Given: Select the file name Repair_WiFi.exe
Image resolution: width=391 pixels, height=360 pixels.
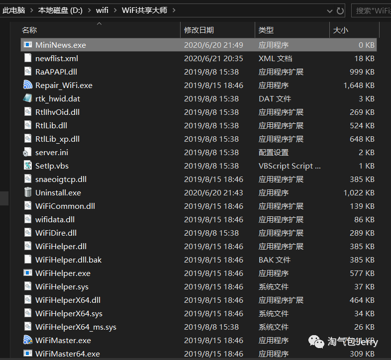Looking at the screenshot, I should tap(64, 85).
